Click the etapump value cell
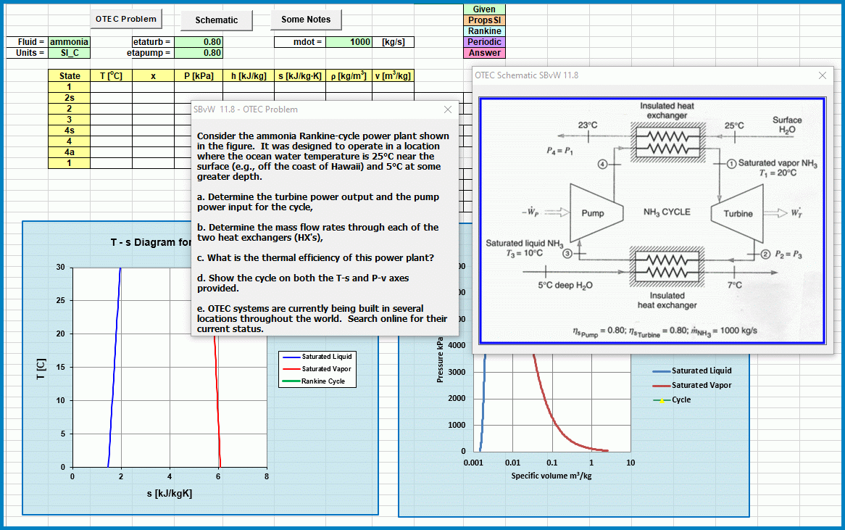 coord(199,53)
